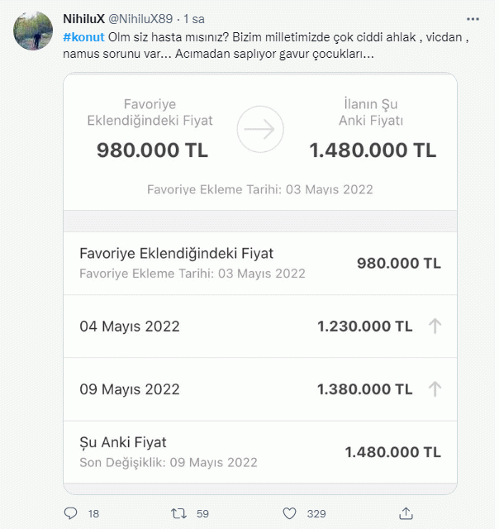Open the three-dot more options menu
This screenshot has width=499, height=529.
click(x=471, y=18)
